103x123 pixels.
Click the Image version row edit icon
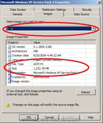(x=9, y=81)
